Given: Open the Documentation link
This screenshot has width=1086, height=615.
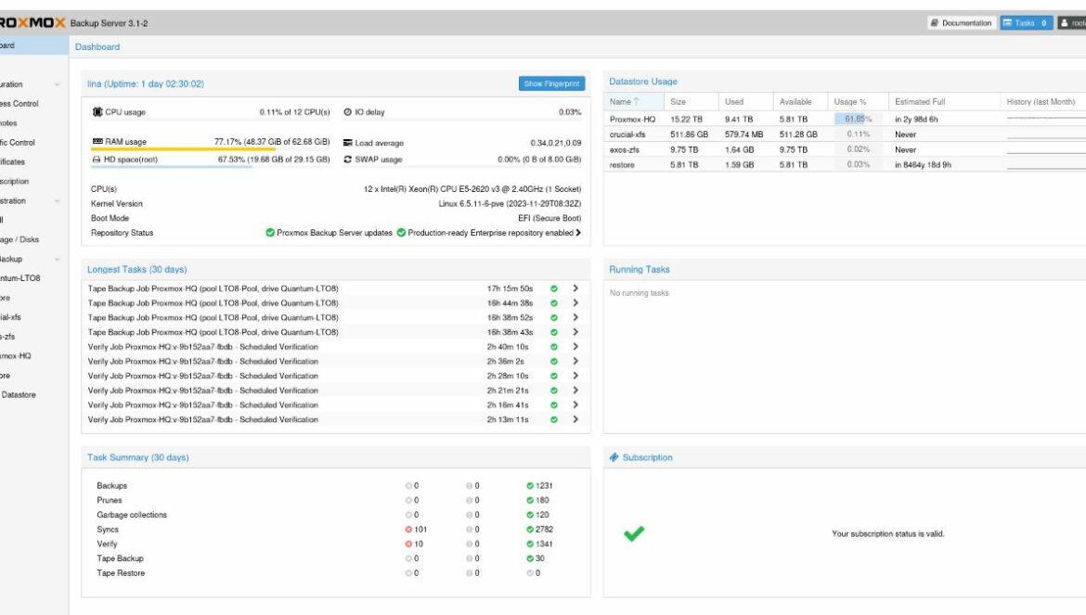Looking at the screenshot, I should pos(962,23).
